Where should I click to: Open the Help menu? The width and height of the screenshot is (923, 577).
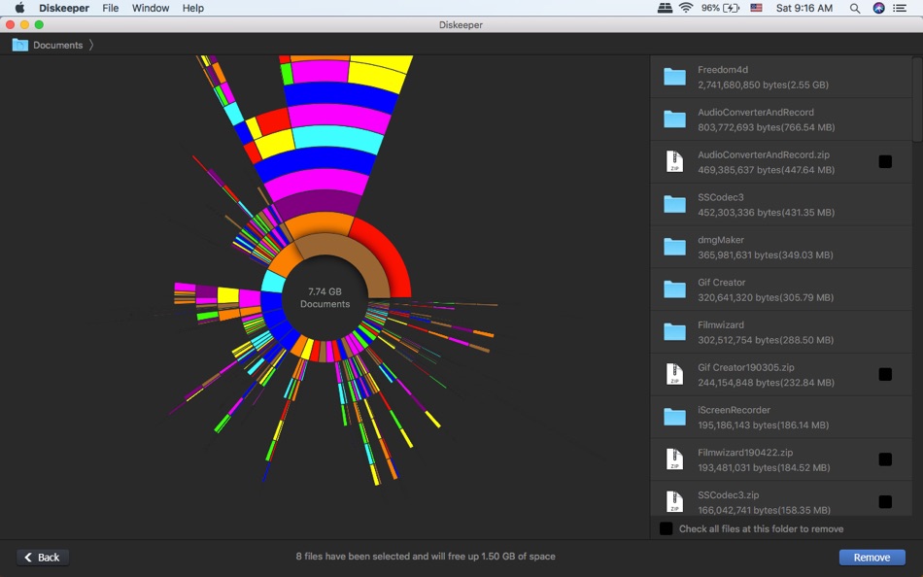point(193,8)
